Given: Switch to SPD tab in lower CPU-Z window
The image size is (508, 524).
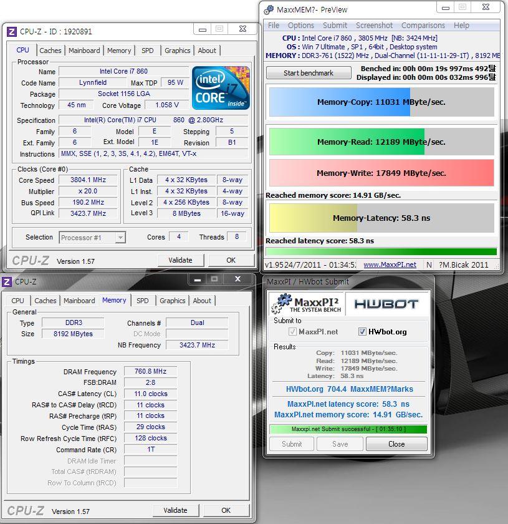Looking at the screenshot, I should coord(143,301).
